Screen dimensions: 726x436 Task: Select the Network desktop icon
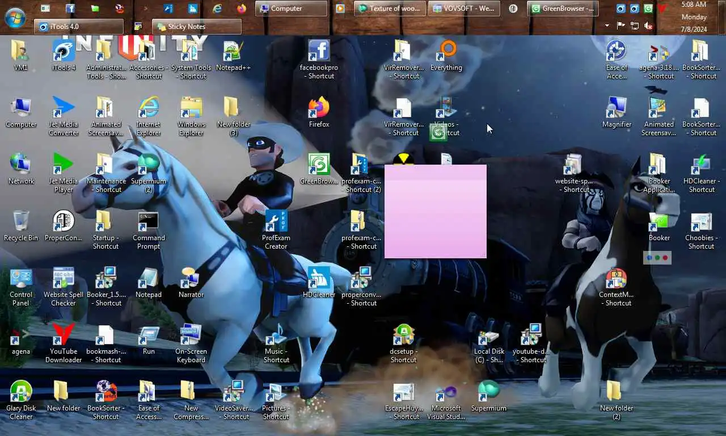coord(21,169)
